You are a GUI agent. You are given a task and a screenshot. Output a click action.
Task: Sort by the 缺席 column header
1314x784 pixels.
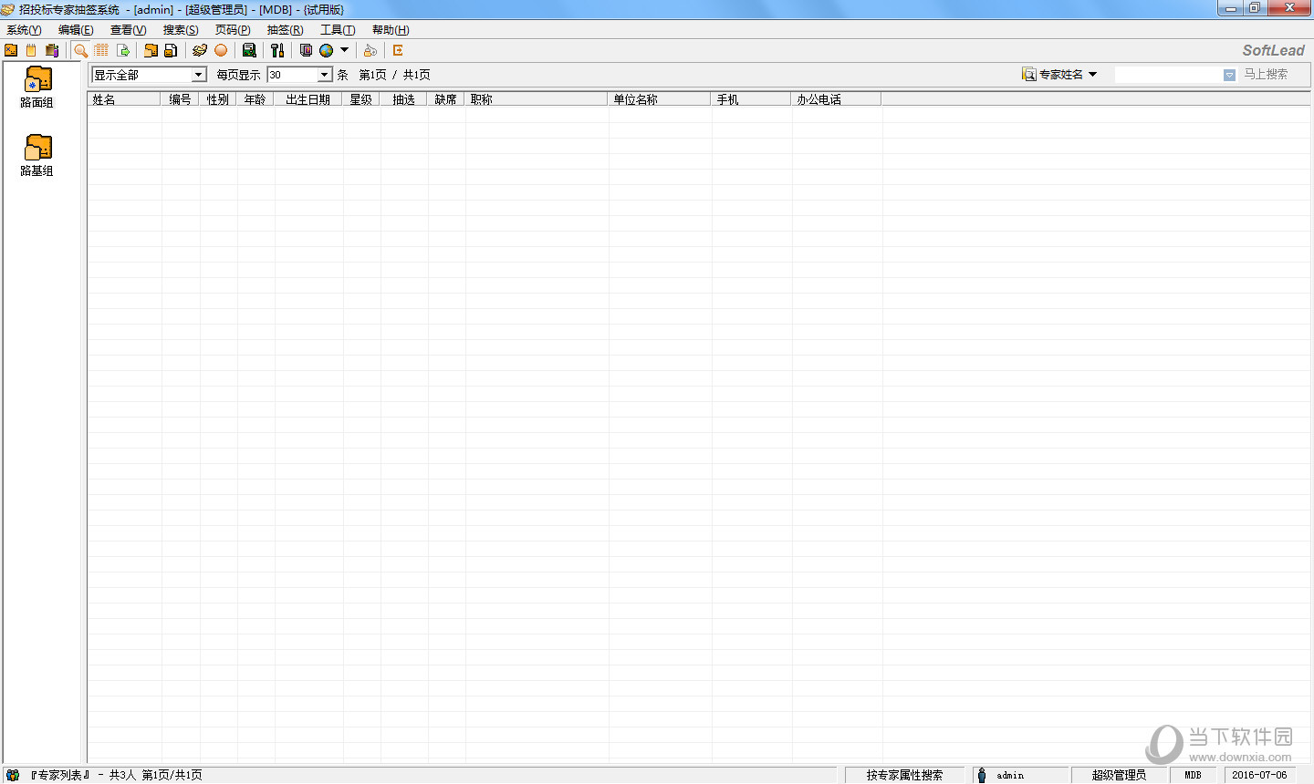446,99
